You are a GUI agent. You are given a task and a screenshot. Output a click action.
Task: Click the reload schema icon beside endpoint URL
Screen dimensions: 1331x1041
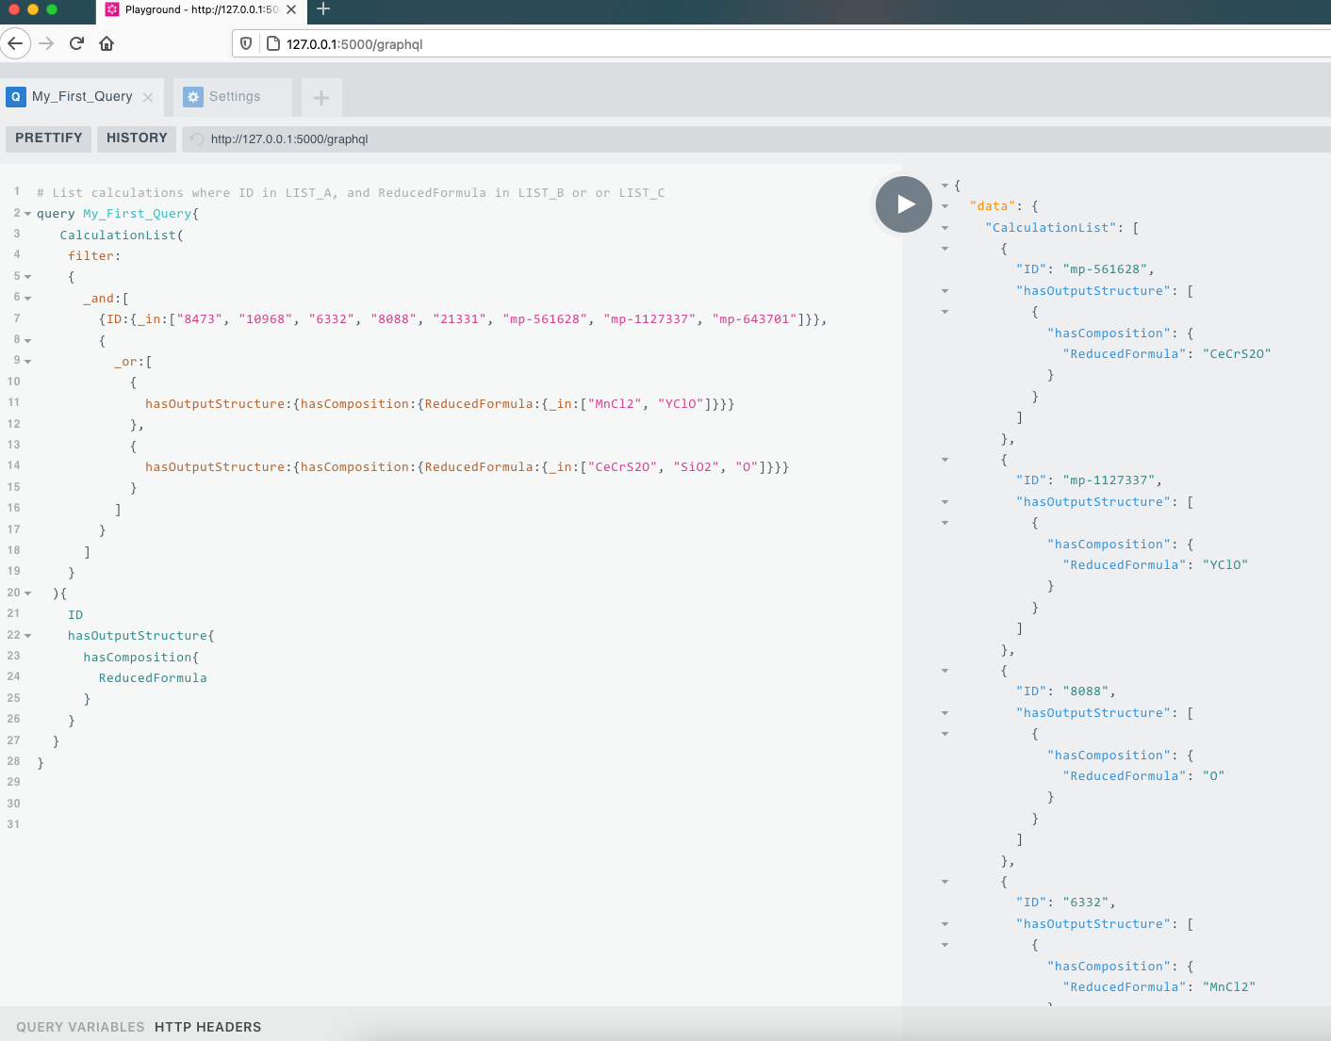pyautogui.click(x=197, y=138)
